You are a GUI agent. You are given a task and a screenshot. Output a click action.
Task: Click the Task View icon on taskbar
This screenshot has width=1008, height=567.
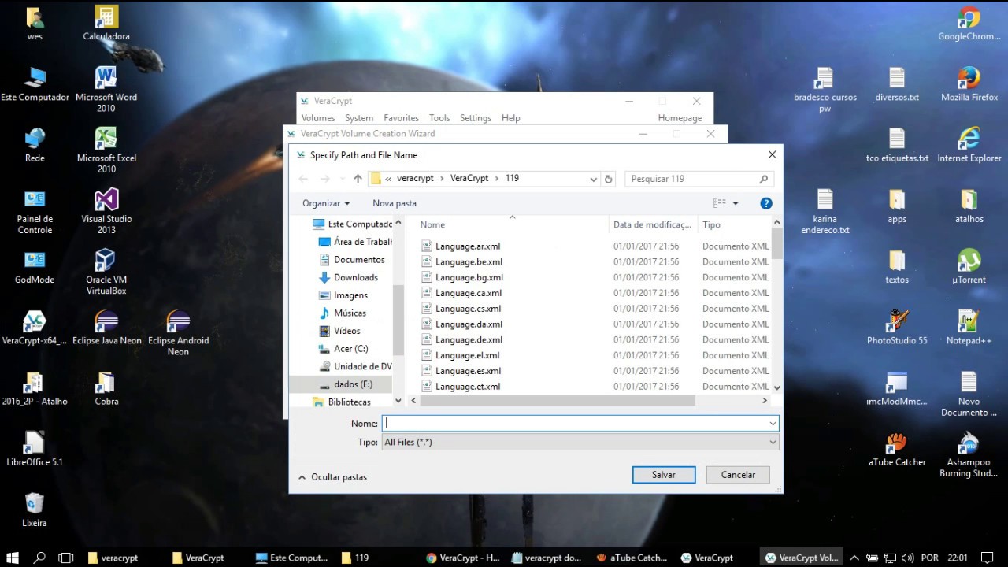[x=66, y=558]
